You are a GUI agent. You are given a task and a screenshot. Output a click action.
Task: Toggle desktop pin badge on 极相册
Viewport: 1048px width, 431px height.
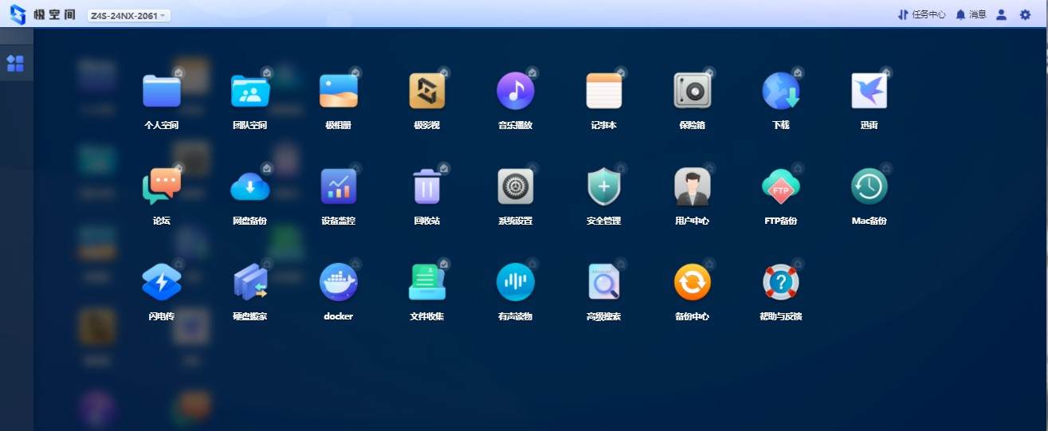[x=355, y=72]
